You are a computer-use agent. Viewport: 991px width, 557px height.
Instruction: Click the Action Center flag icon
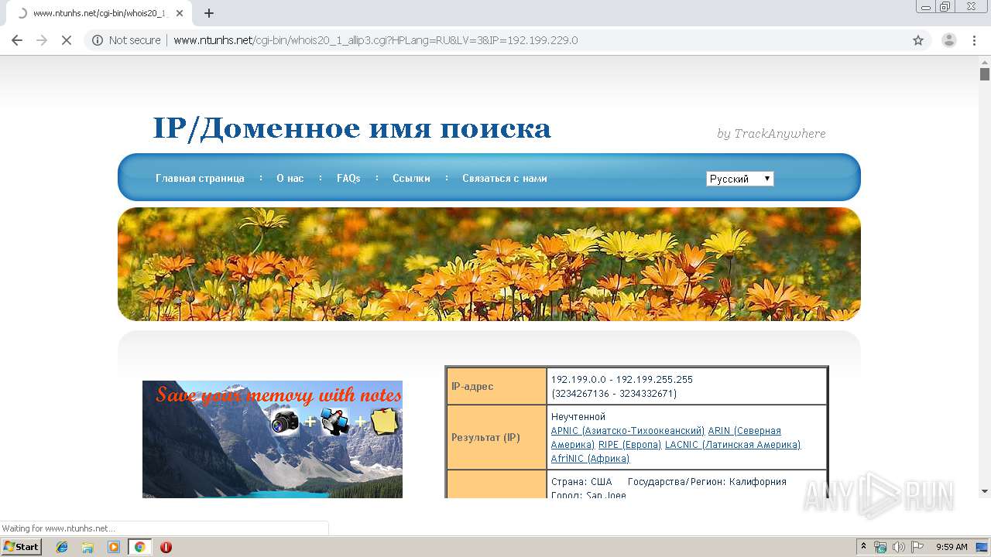pyautogui.click(x=917, y=547)
